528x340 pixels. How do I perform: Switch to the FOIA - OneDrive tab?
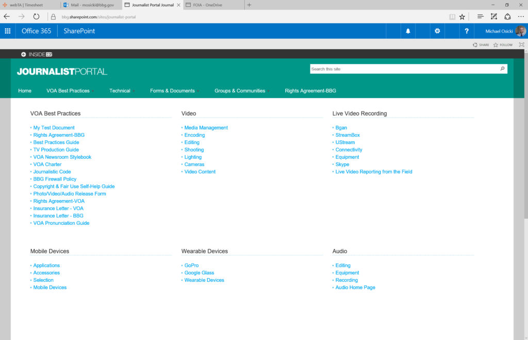point(211,5)
